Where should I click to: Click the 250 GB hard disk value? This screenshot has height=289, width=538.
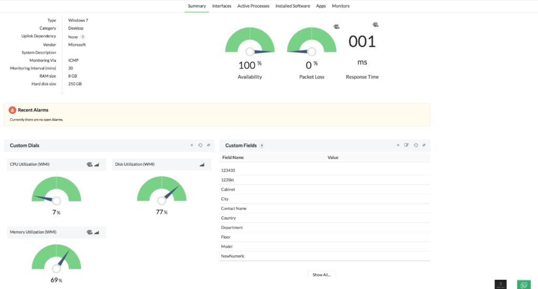[x=75, y=84]
